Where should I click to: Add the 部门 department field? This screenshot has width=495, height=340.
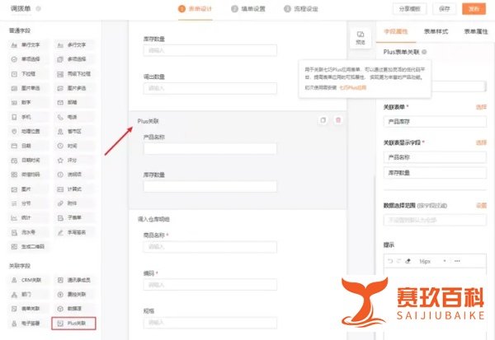pos(28,295)
